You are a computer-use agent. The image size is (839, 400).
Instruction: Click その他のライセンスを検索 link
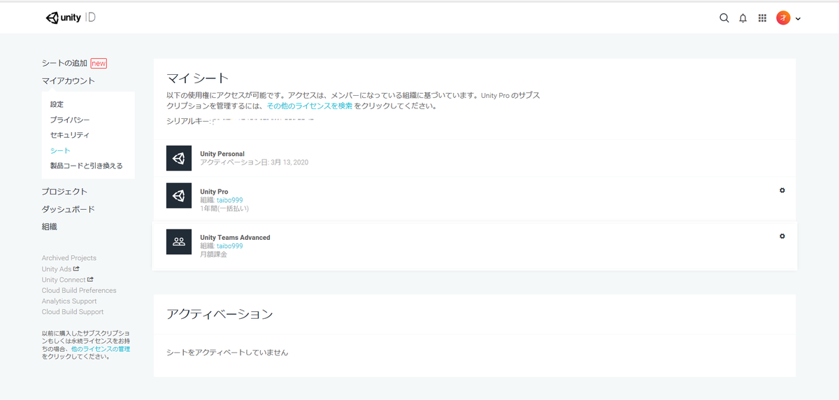pos(310,106)
